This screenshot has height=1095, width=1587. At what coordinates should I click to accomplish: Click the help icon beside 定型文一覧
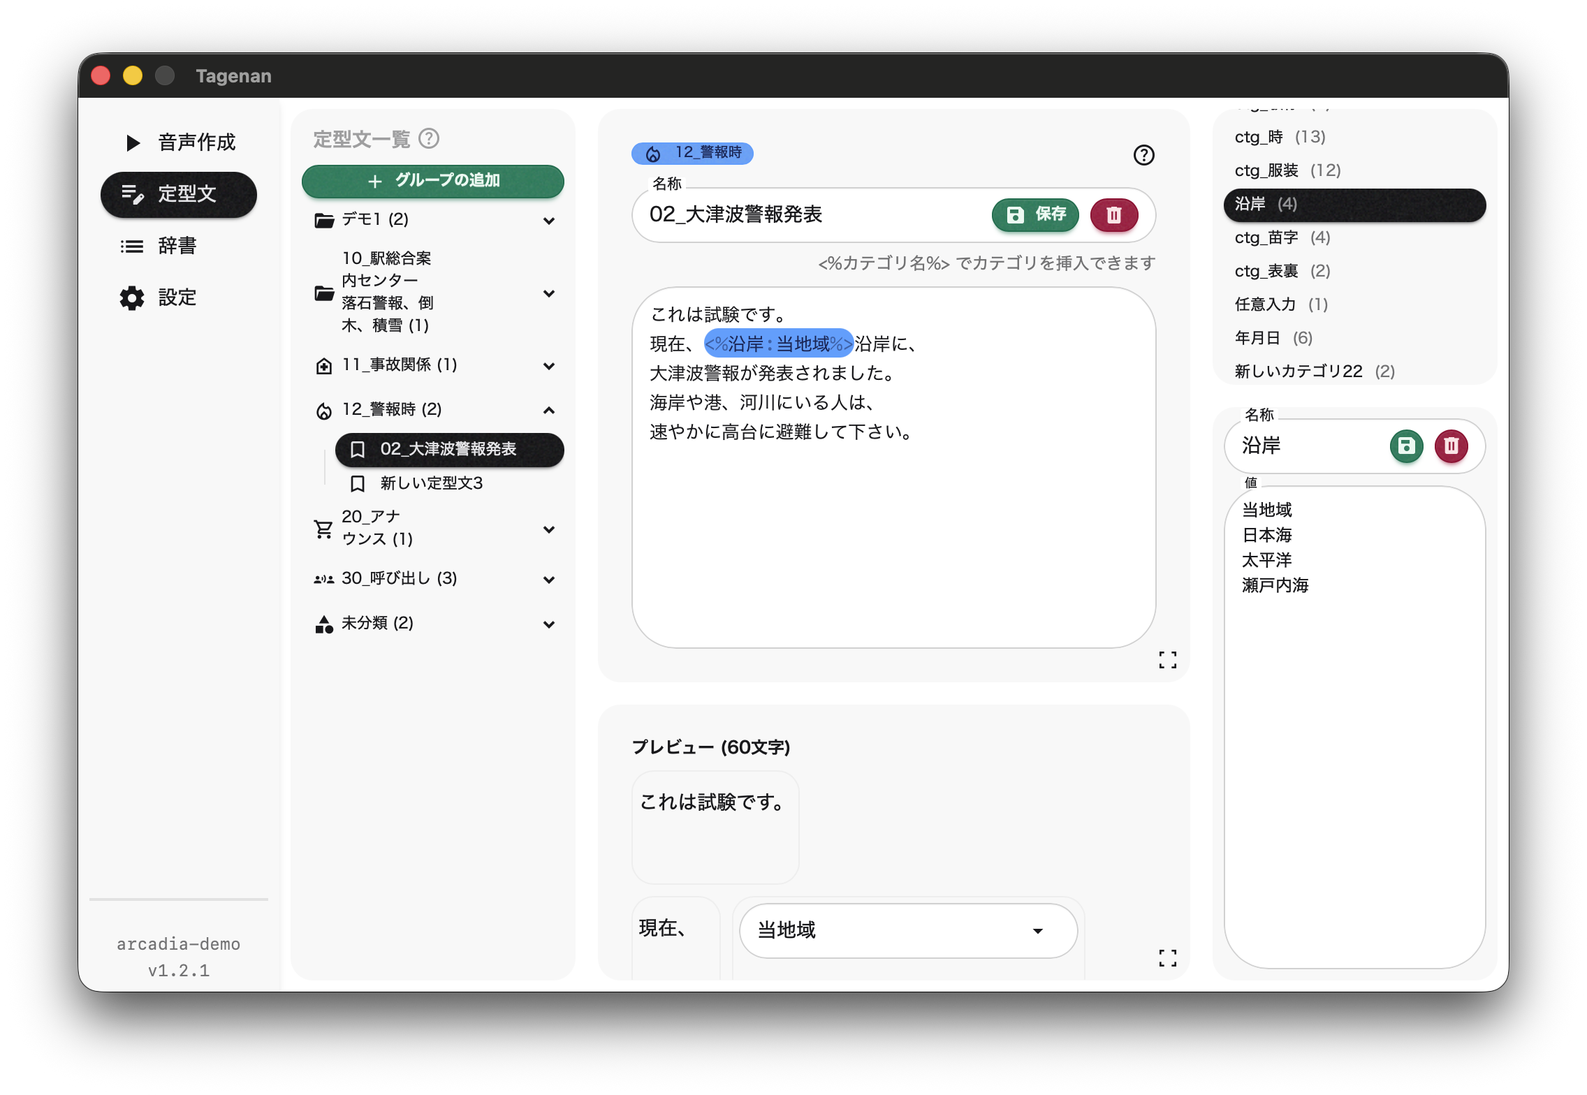(429, 138)
